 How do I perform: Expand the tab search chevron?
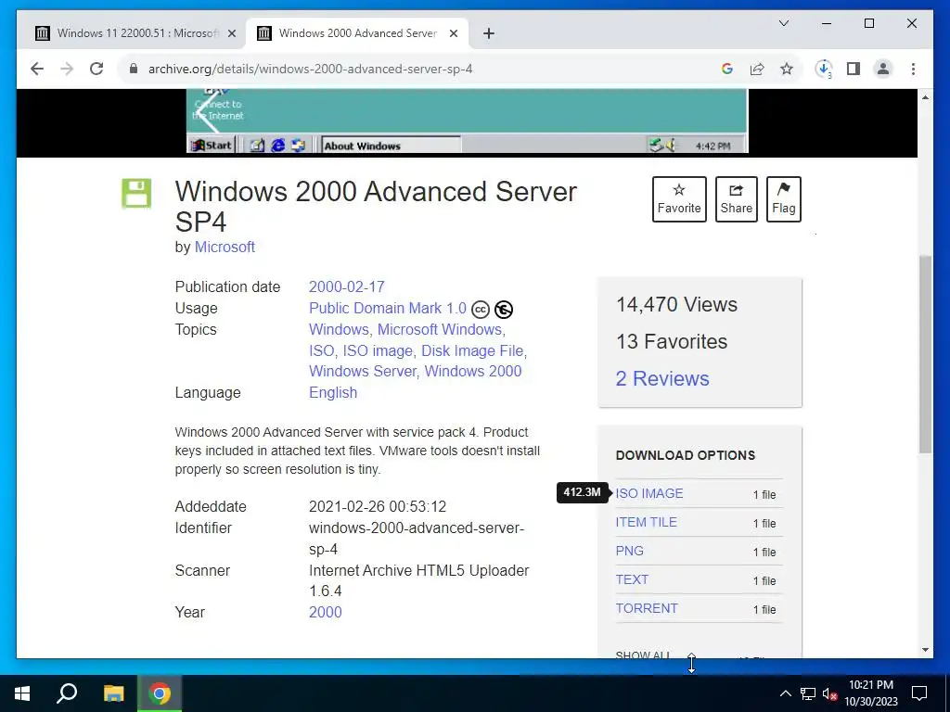(783, 23)
